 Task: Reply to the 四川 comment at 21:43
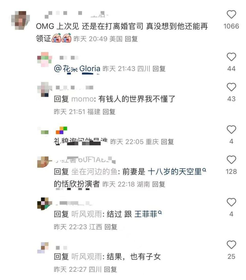159,69
